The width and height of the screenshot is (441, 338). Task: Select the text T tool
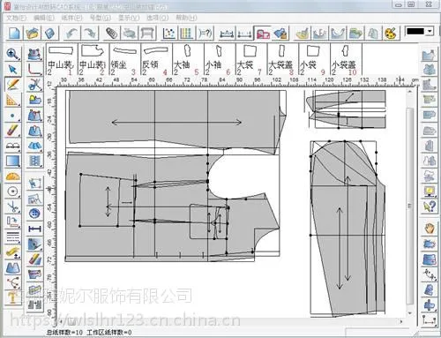[12, 298]
